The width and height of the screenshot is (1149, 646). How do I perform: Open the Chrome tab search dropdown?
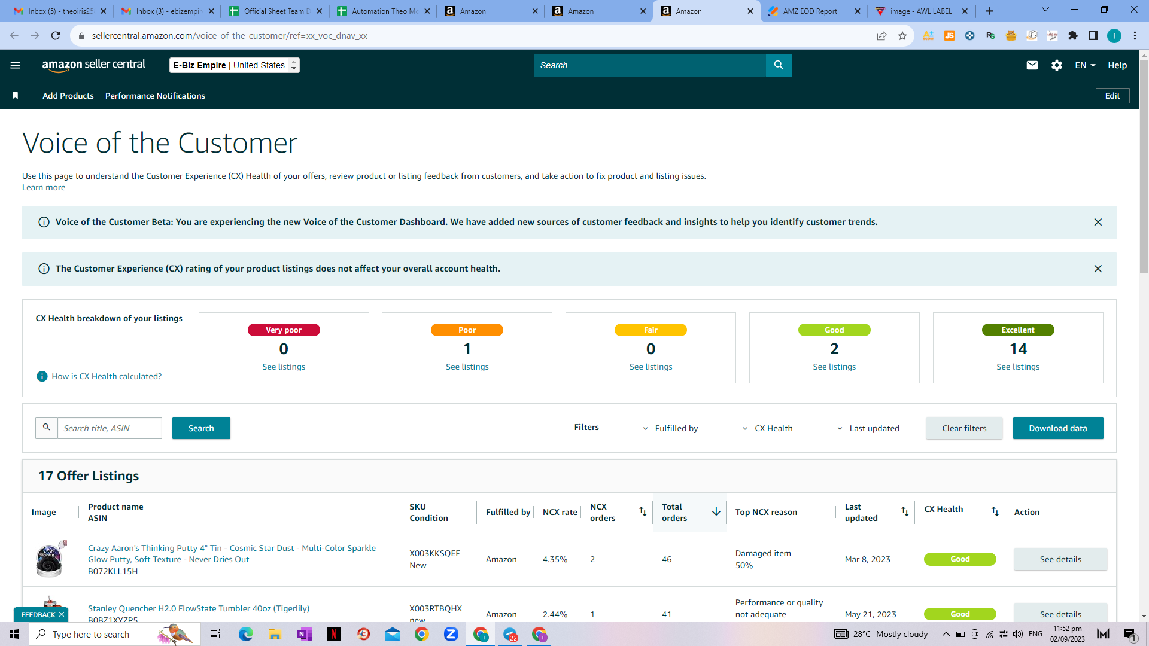(1045, 10)
